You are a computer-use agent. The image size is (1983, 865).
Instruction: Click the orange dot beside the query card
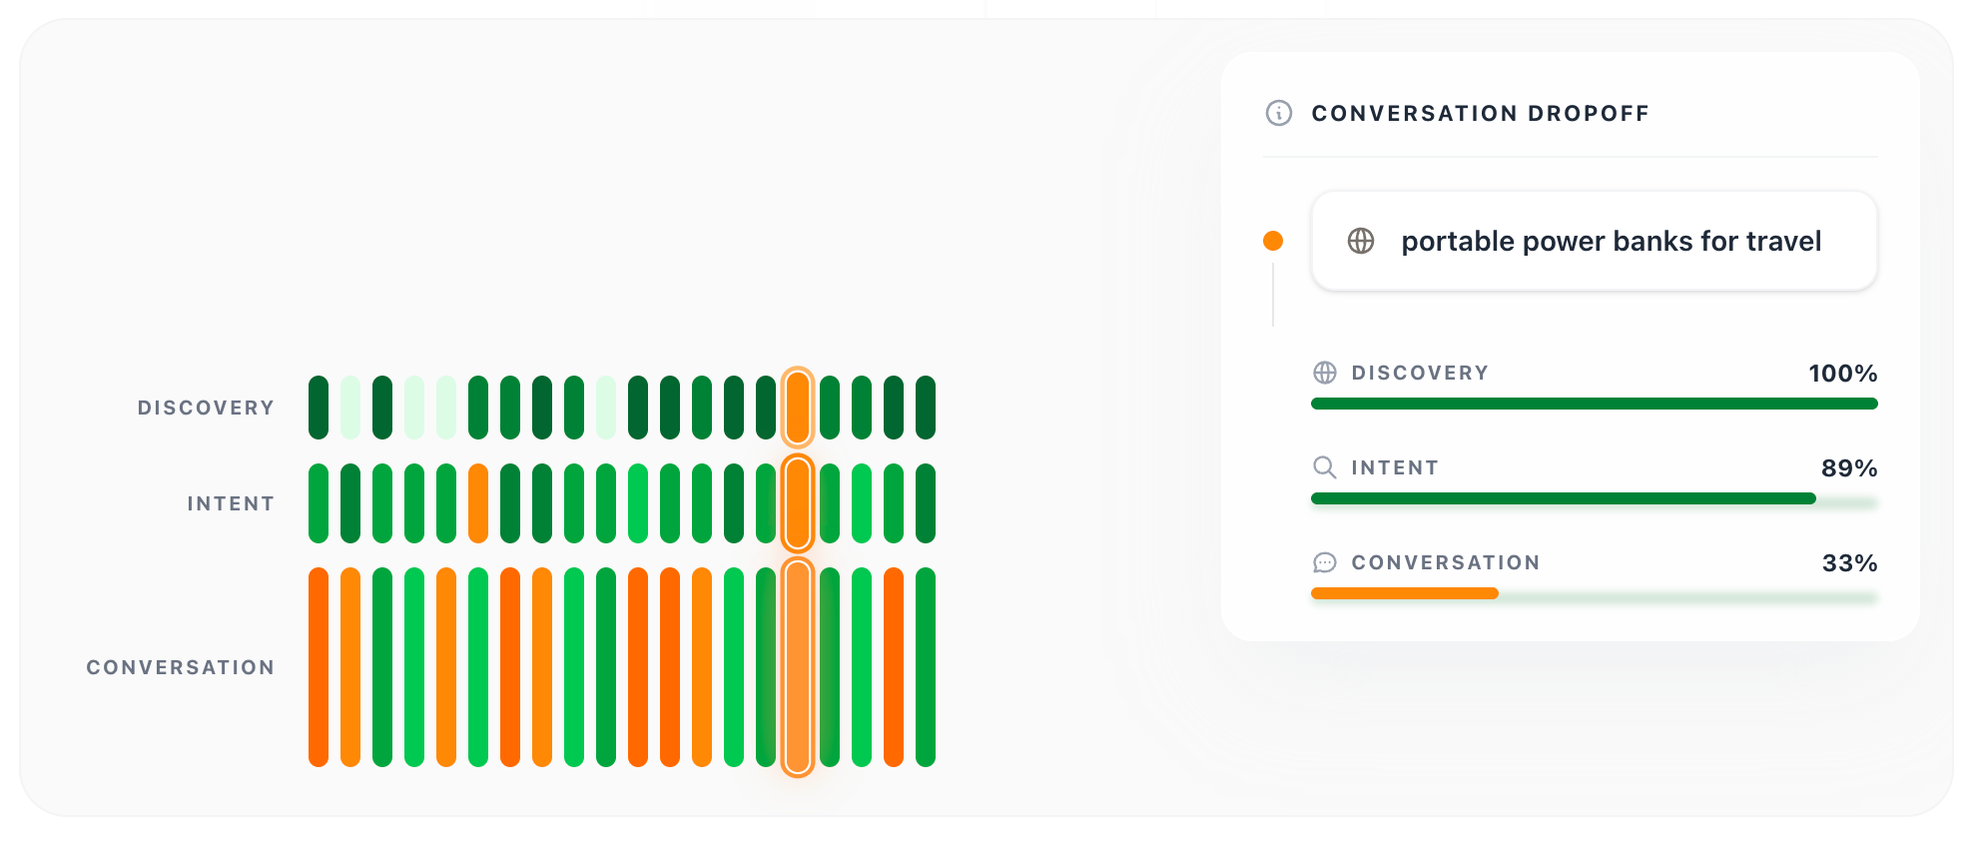[1273, 241]
